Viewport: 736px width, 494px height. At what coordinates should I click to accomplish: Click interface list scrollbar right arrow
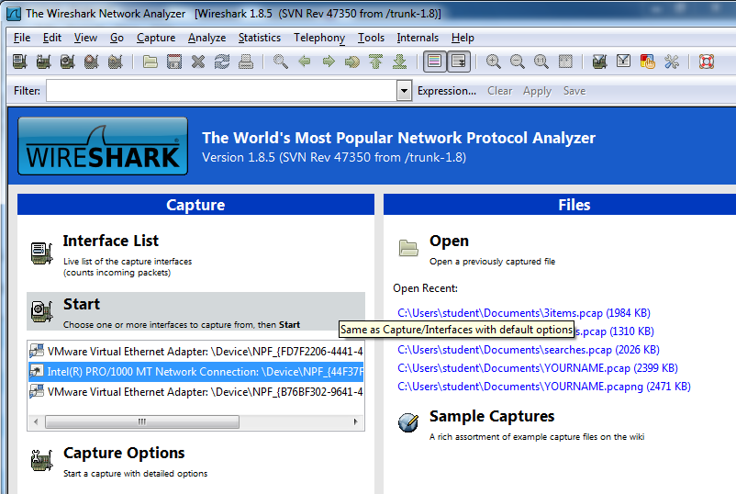pos(356,421)
